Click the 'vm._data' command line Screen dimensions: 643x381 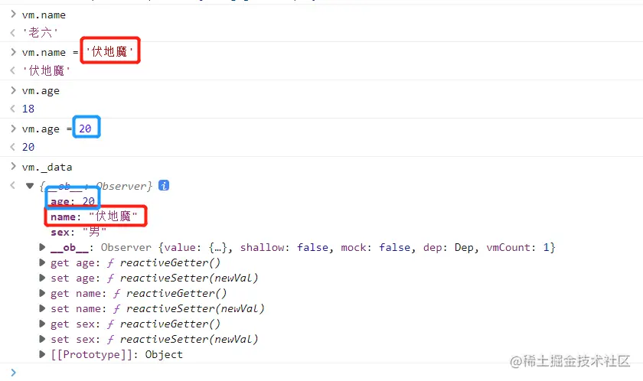47,167
